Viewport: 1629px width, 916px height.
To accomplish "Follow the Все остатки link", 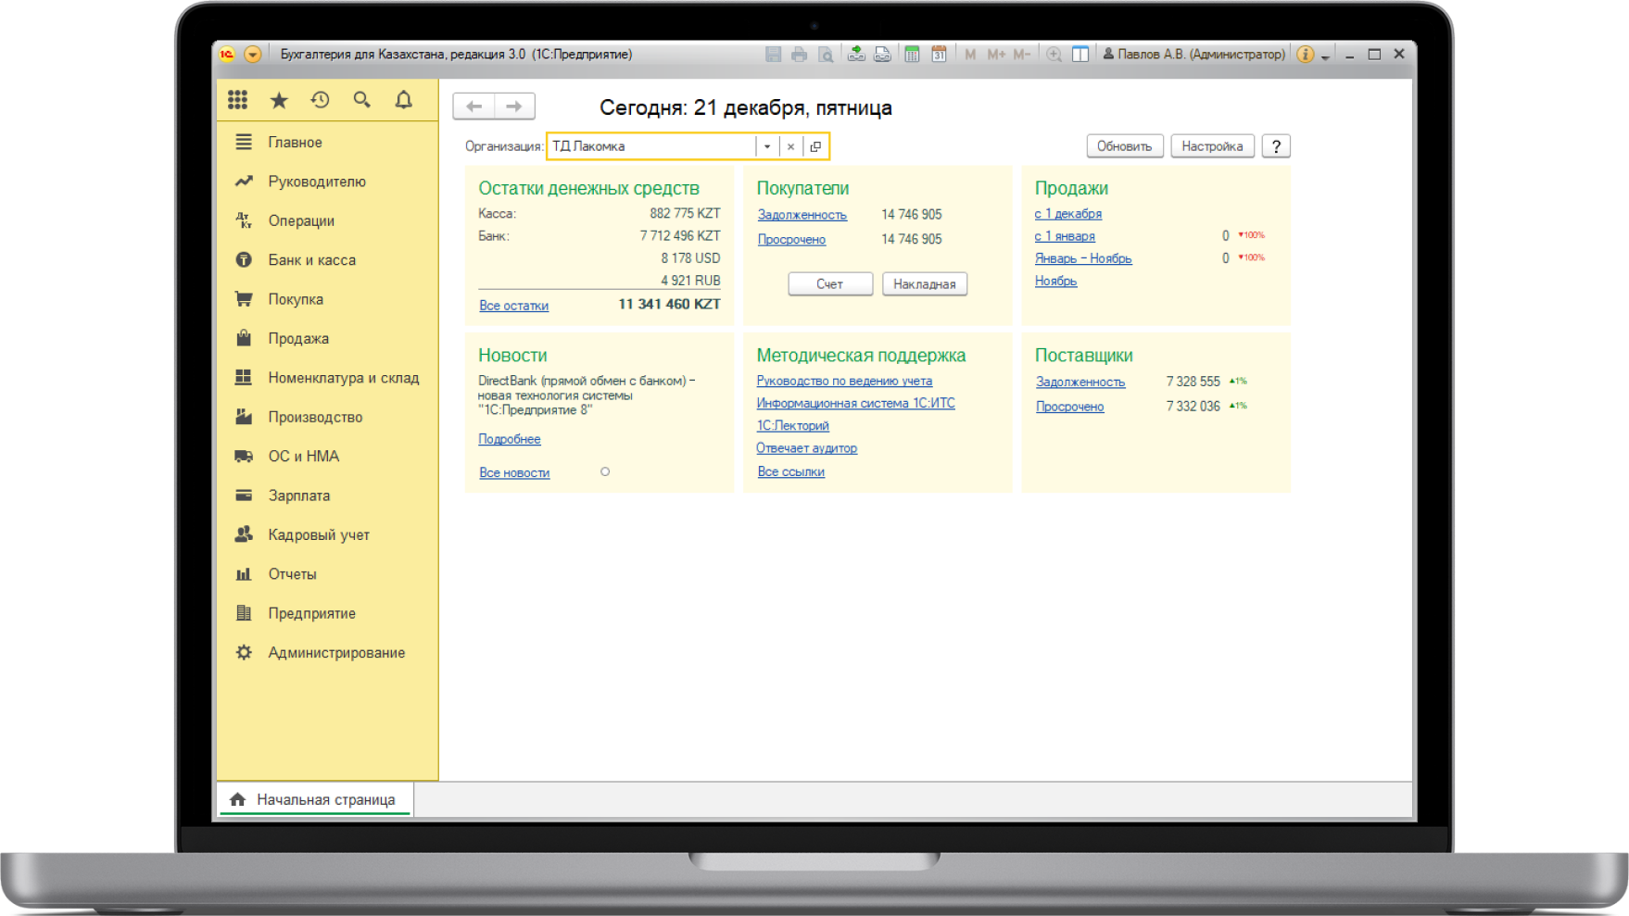I will point(513,306).
